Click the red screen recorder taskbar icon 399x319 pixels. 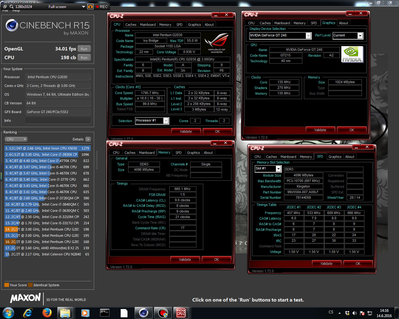point(162,312)
